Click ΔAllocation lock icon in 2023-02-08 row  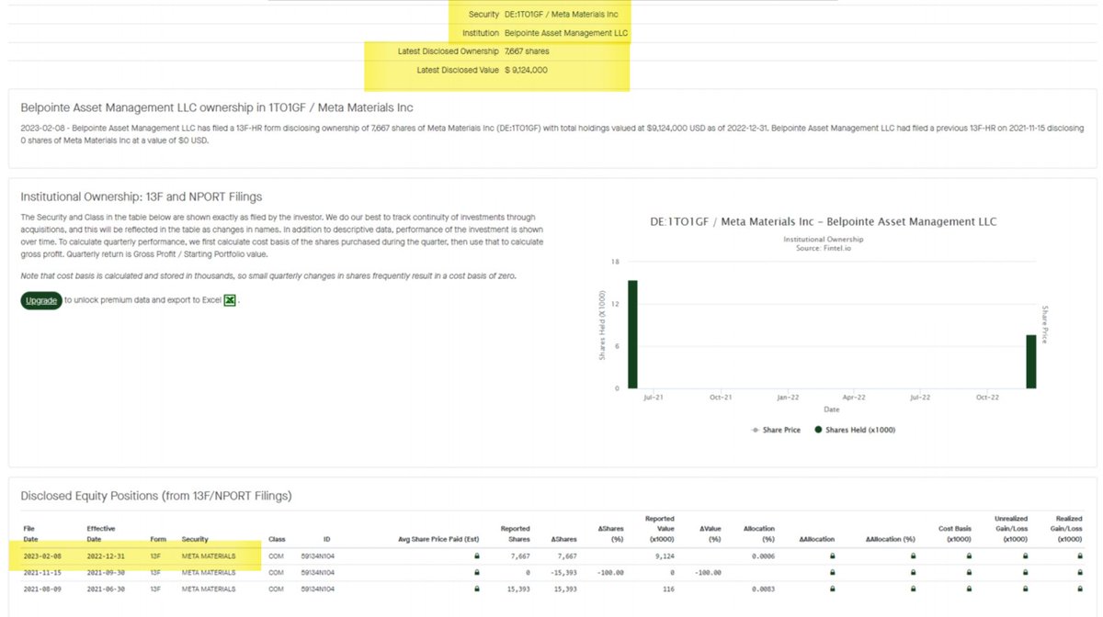pos(832,556)
